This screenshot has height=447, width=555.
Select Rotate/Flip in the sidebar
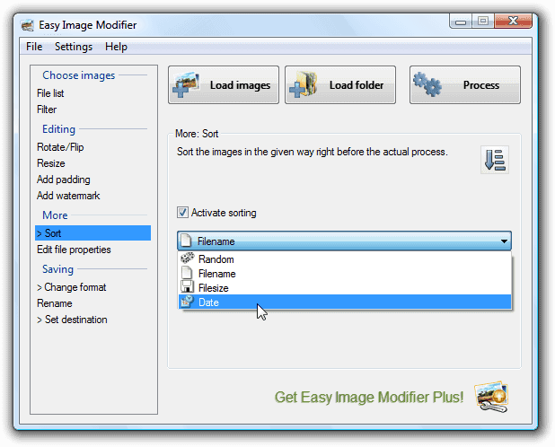point(60,147)
